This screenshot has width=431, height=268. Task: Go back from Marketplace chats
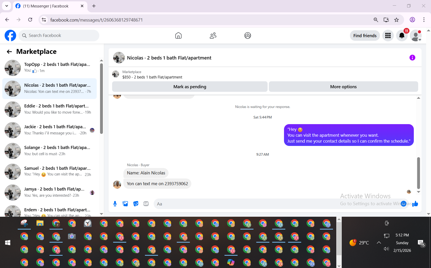(9, 52)
